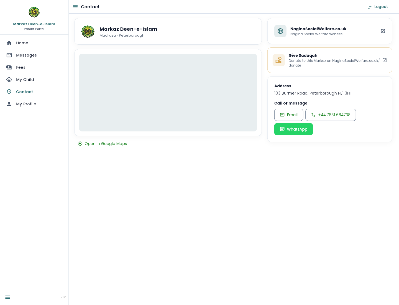
Task: Call the +44 7831 684738 number
Action: pyautogui.click(x=331, y=115)
